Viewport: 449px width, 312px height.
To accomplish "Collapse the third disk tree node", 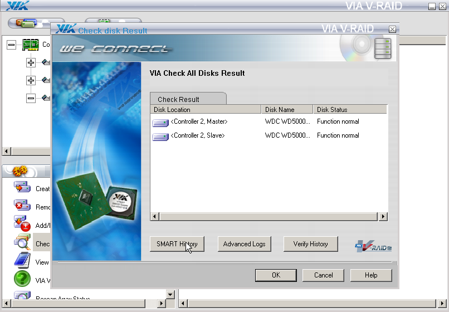I will click(x=31, y=98).
